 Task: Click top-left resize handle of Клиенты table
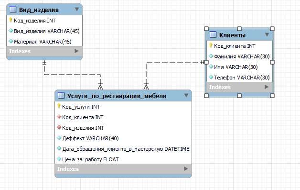tap(206, 29)
